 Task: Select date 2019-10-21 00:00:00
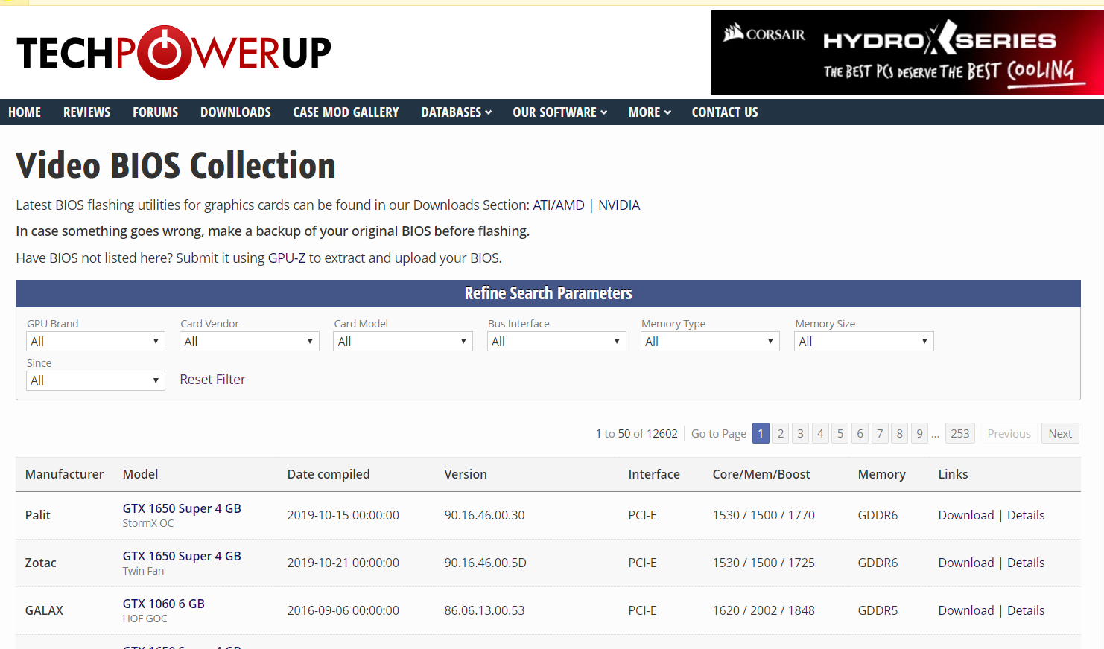[x=343, y=563]
